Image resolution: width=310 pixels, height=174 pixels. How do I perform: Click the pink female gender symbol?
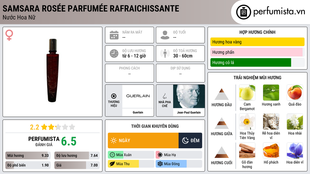click(x=9, y=35)
